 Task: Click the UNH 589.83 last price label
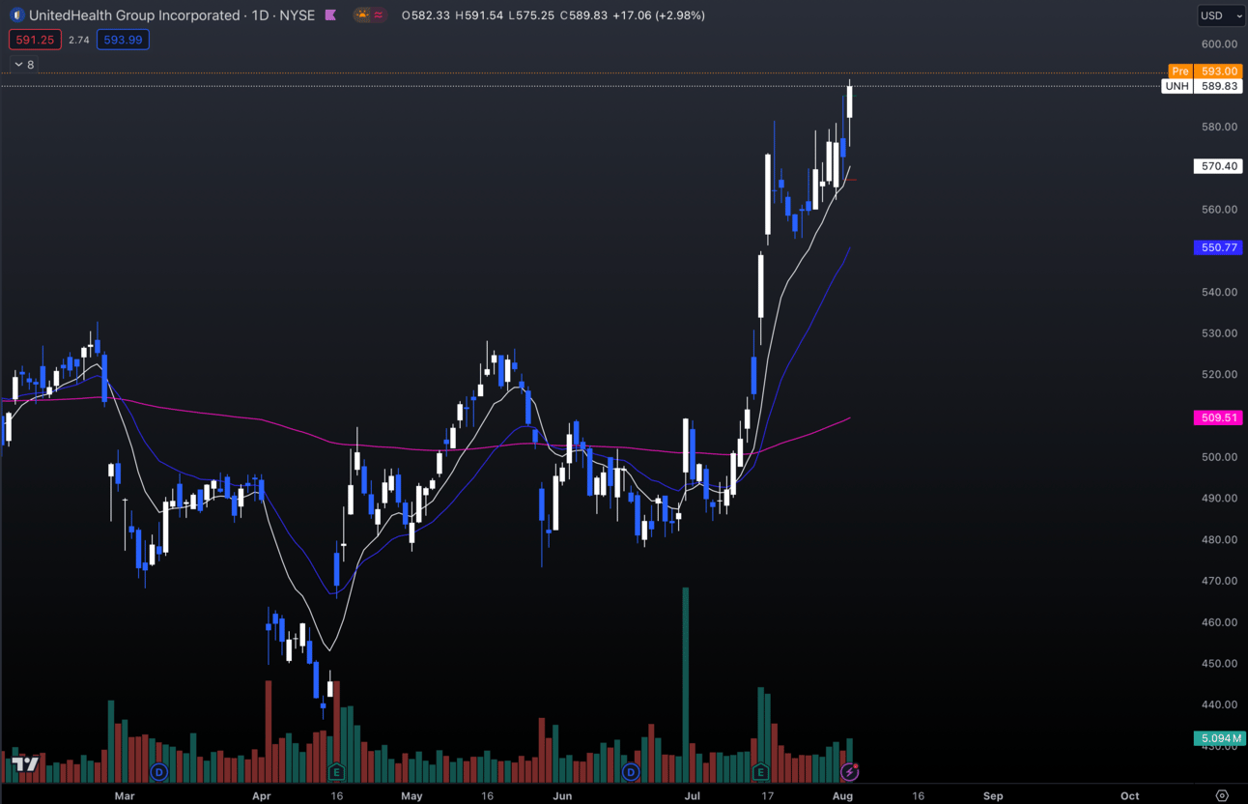point(1202,86)
